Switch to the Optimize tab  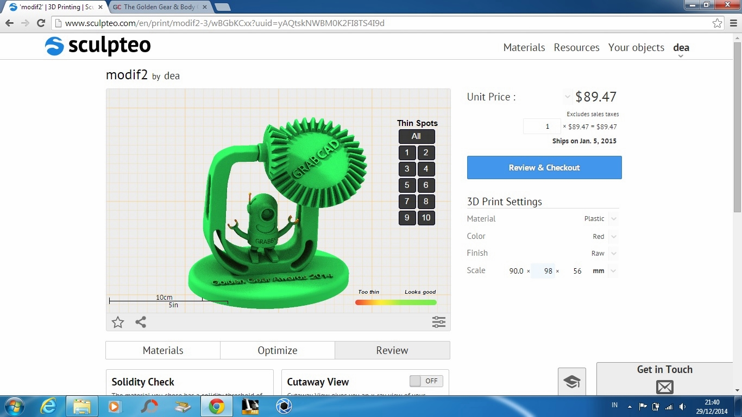coord(278,350)
